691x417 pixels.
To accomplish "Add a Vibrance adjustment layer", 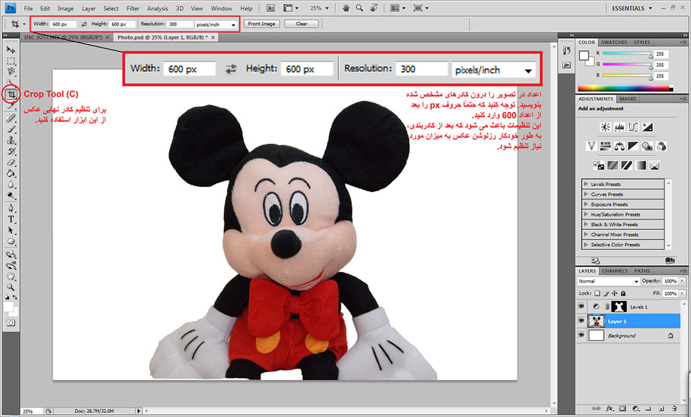I will point(591,146).
